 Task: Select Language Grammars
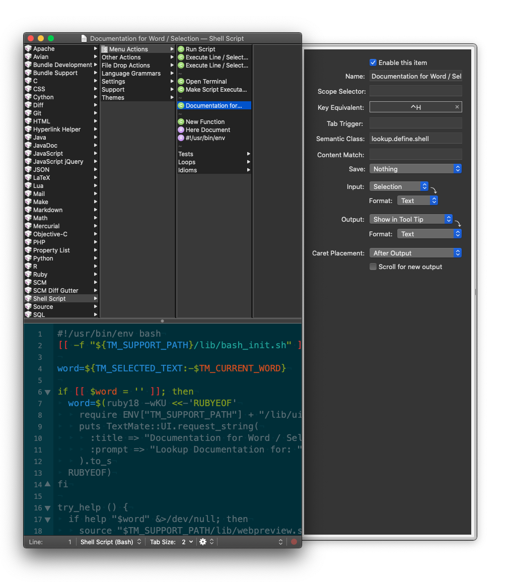click(137, 74)
